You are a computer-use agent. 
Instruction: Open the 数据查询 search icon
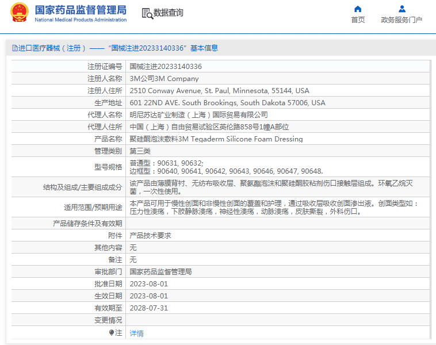pos(147,13)
